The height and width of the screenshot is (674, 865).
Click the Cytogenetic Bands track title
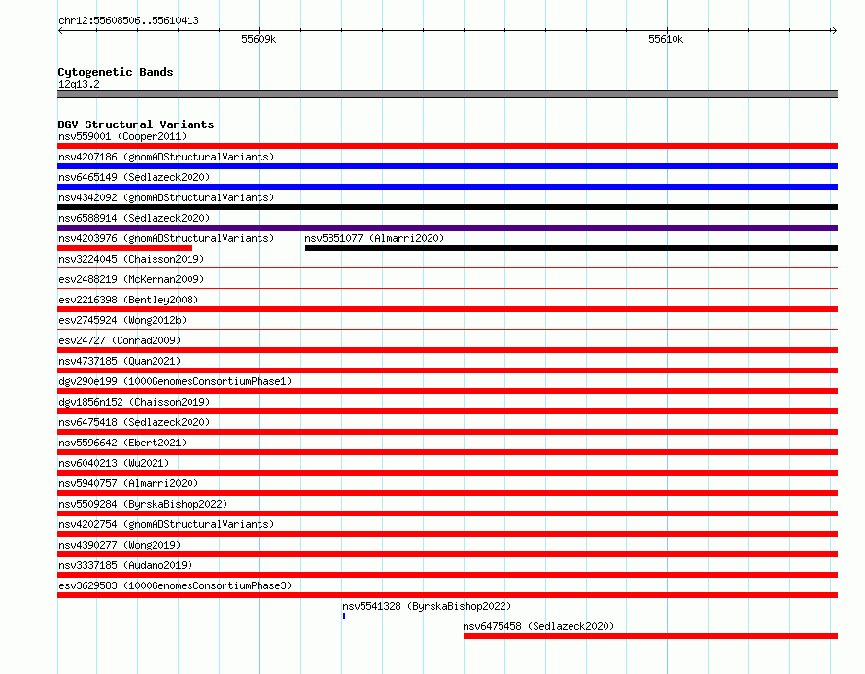(116, 72)
